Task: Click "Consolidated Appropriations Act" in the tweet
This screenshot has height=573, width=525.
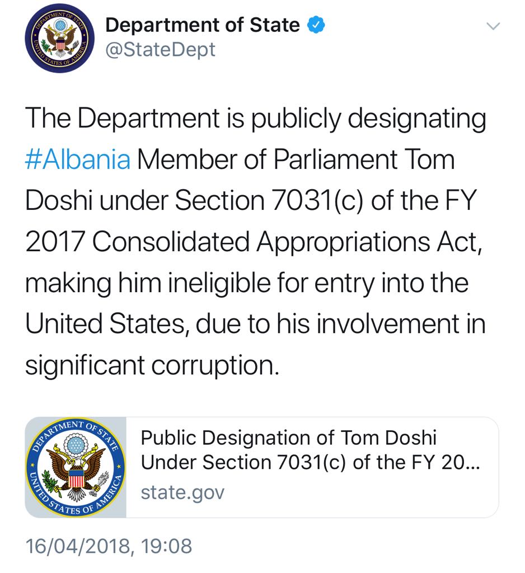Action: 286,242
